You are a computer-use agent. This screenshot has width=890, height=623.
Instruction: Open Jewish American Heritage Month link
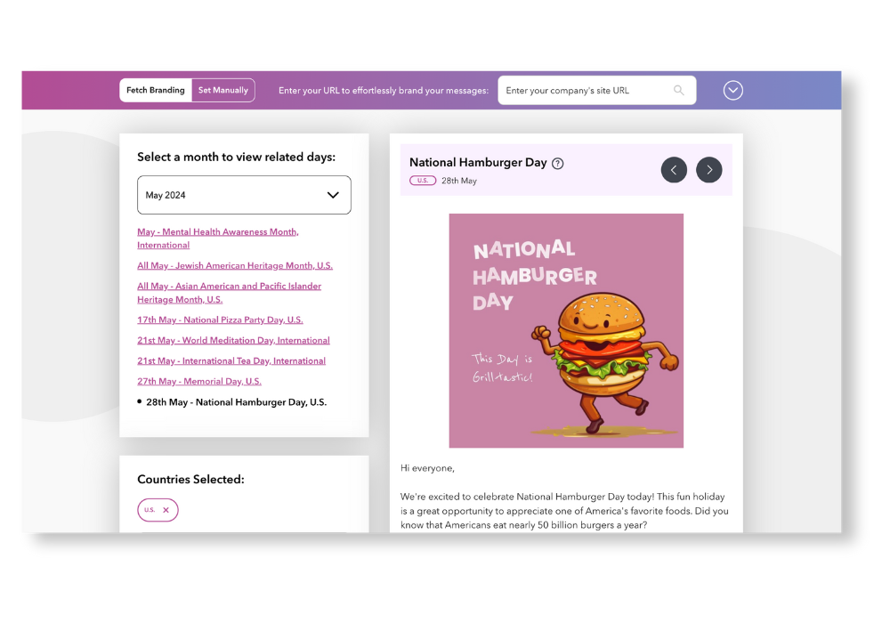coord(235,265)
